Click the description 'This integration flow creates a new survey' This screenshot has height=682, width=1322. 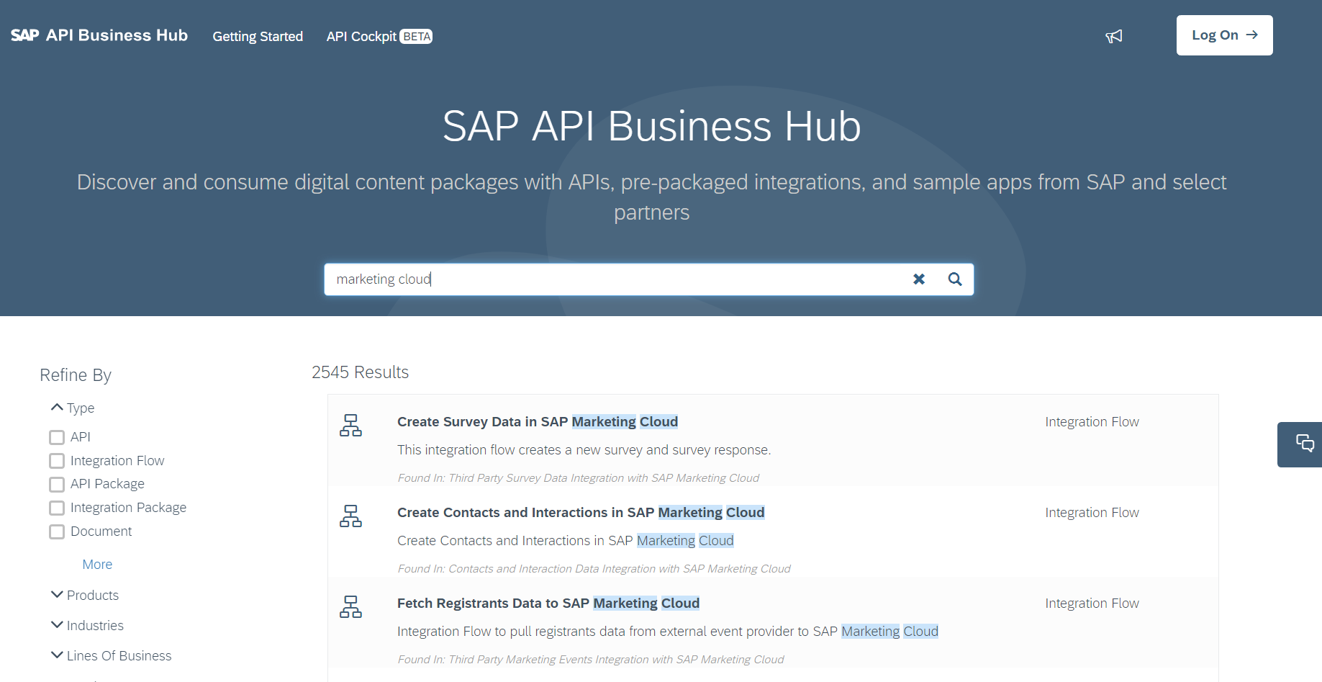[x=584, y=449]
